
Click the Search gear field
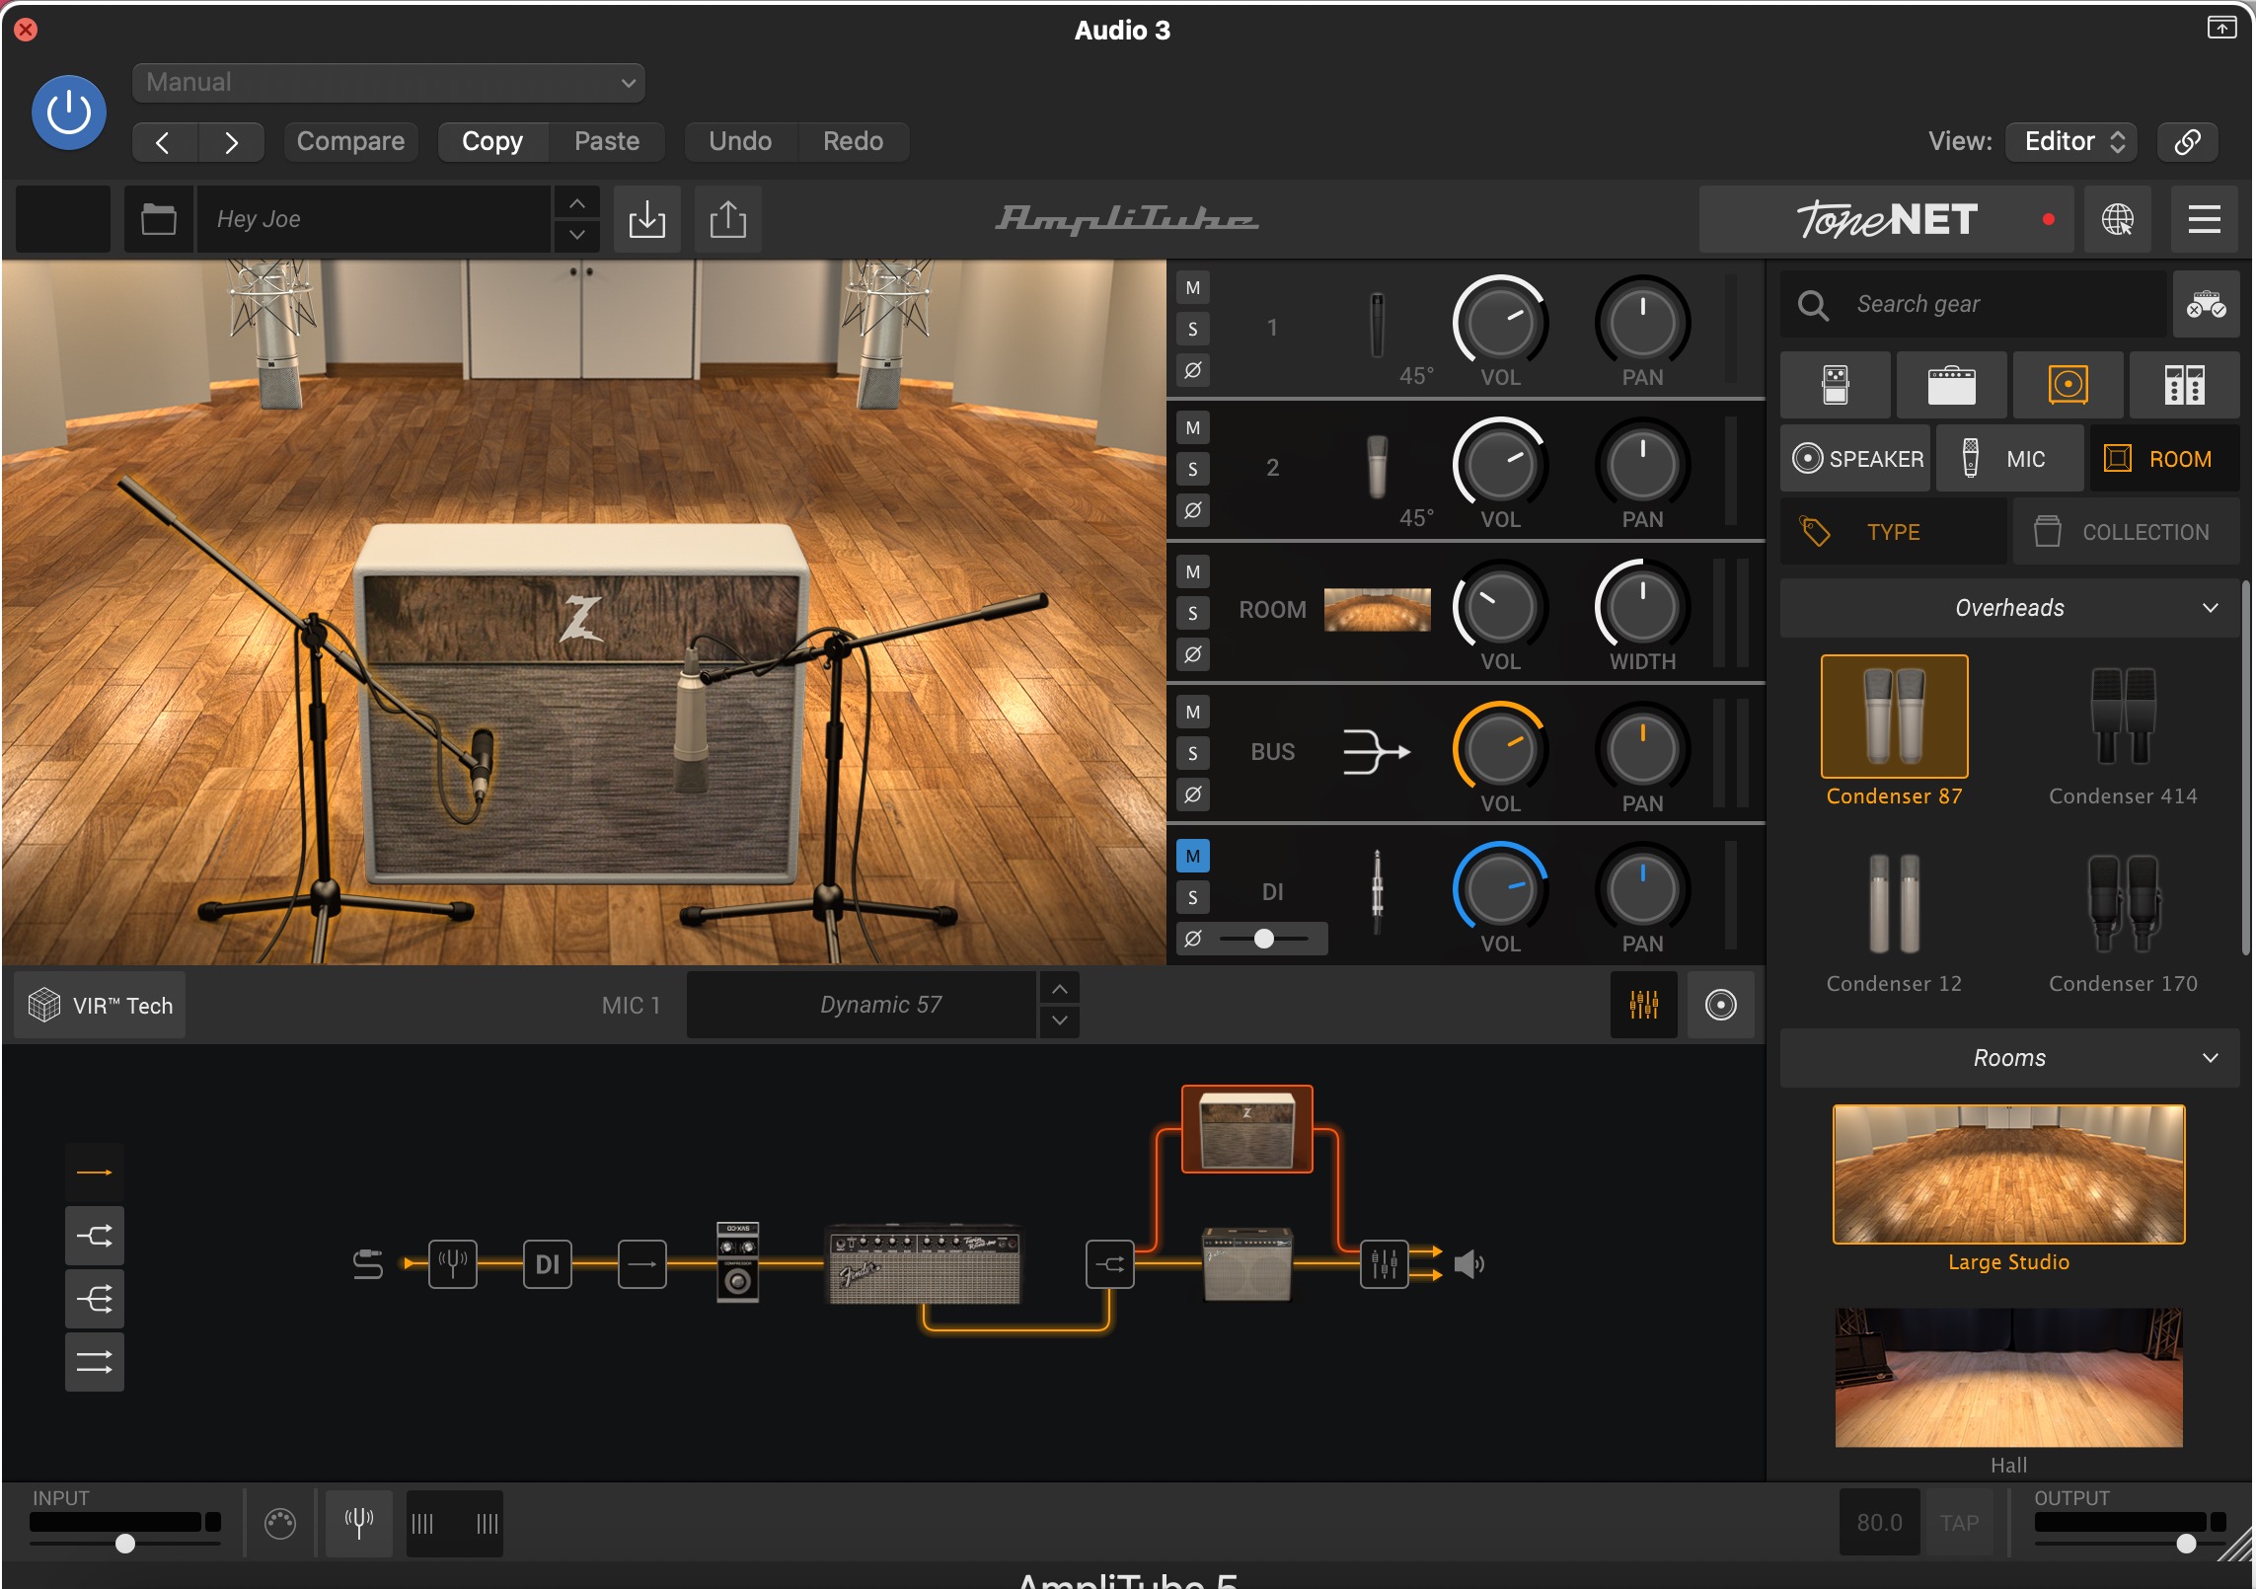(1974, 304)
